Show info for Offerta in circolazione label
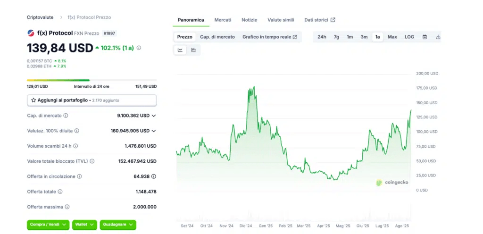The width and height of the screenshot is (483, 234). [79, 176]
